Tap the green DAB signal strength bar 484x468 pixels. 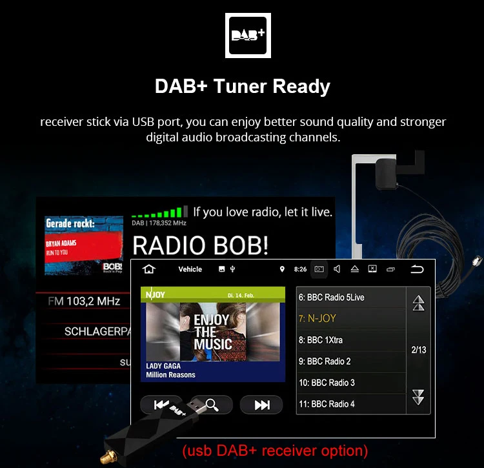click(x=159, y=212)
